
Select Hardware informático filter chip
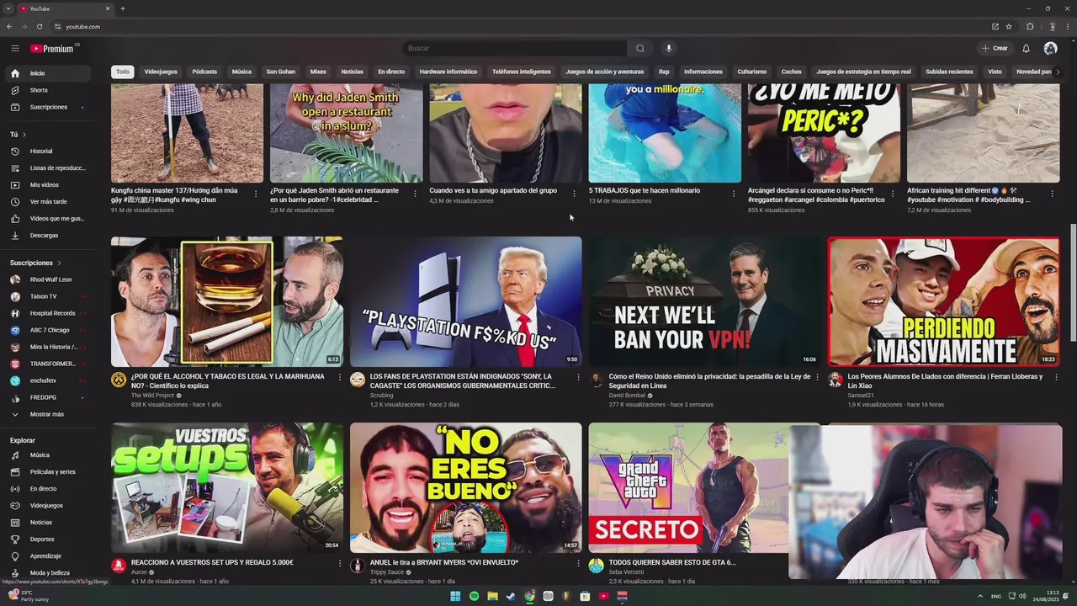click(448, 72)
